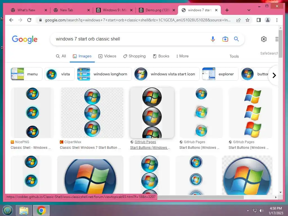Open the Google apps grid
The height and width of the screenshot is (216, 288).
277,39
